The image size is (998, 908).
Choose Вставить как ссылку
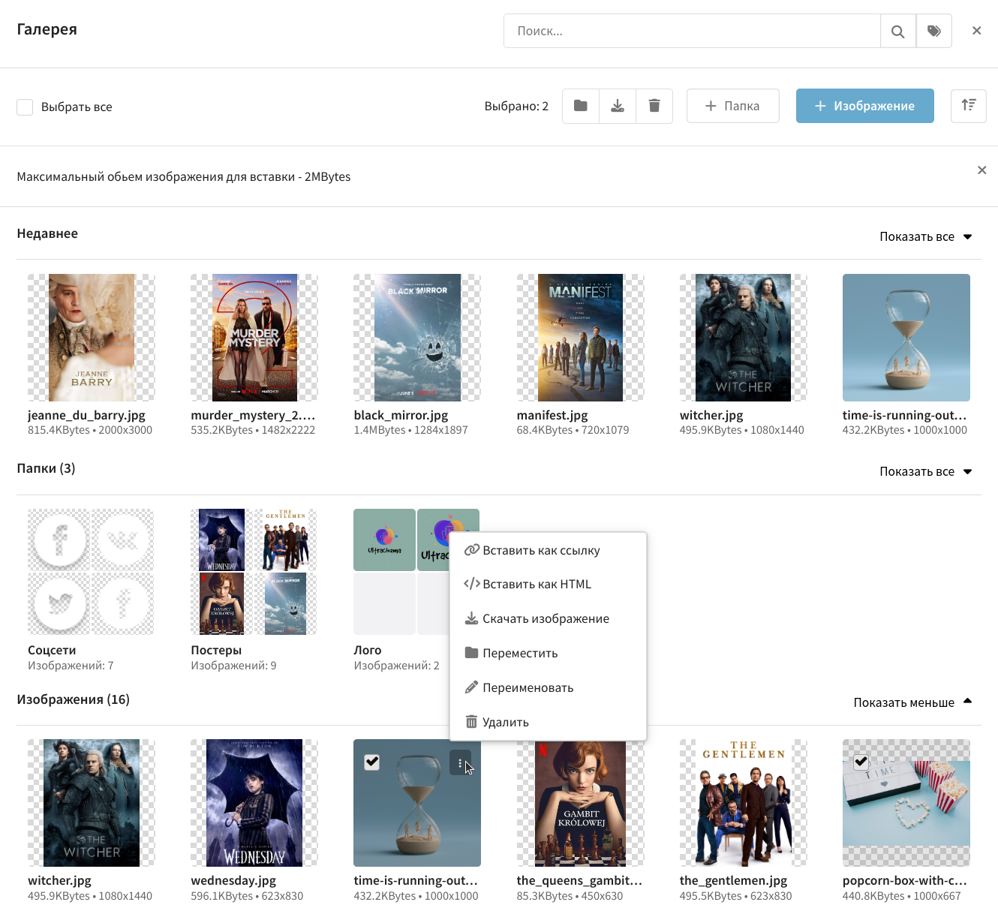pyautogui.click(x=548, y=550)
